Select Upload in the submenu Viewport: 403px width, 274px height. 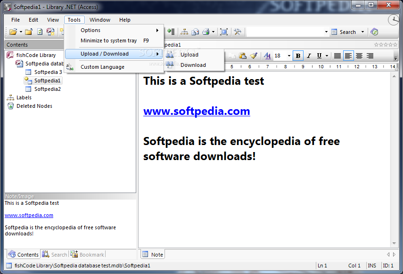point(194,55)
